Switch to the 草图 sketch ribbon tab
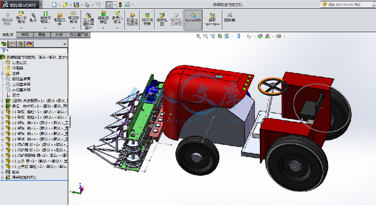376x205 pixels. (x=42, y=35)
